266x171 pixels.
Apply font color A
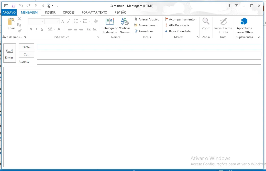[x=59, y=29]
